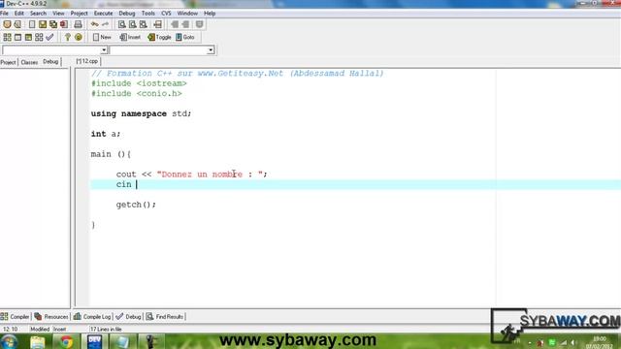Viewport: 621px width, 349px height.
Task: Create a new blank source file icon
Action: 32,24
